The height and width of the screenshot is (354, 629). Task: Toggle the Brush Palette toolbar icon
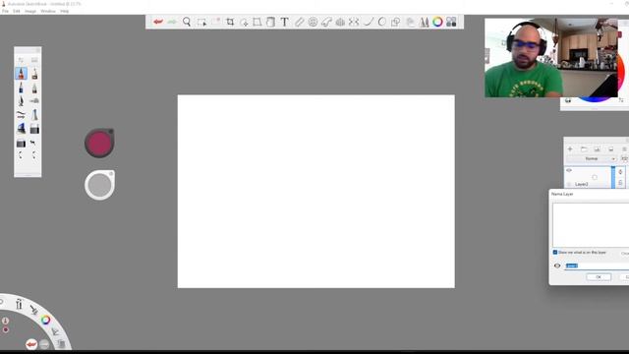(424, 22)
